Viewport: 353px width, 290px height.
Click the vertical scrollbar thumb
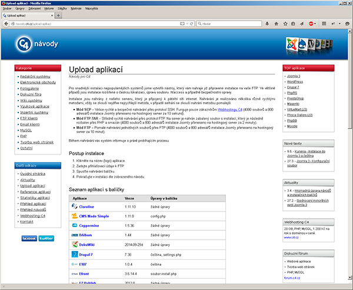[x=349, y=81]
